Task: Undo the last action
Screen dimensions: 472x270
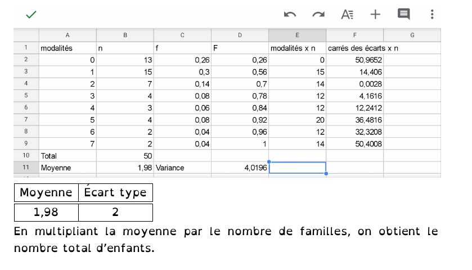Action: [x=290, y=15]
